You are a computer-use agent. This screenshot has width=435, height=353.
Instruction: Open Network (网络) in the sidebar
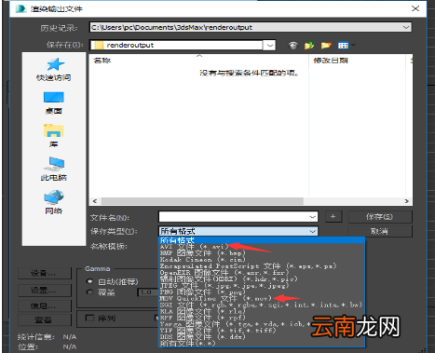(54, 202)
